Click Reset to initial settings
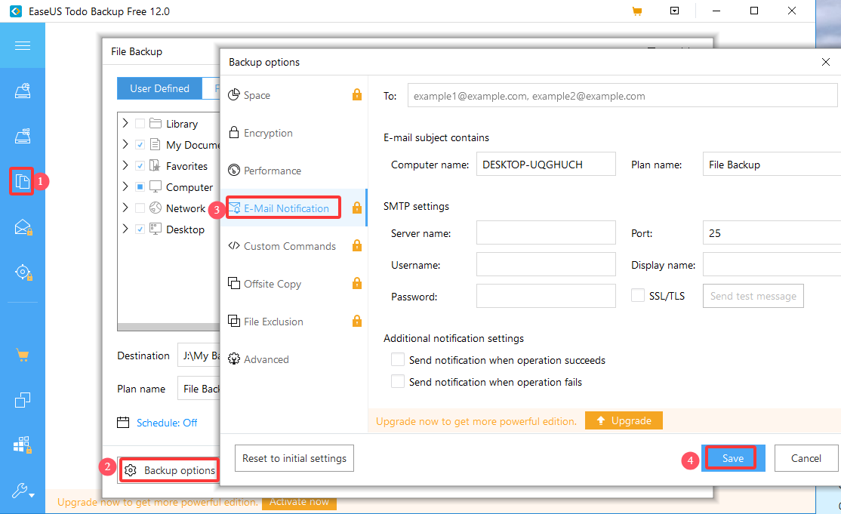841x514 pixels. point(294,458)
